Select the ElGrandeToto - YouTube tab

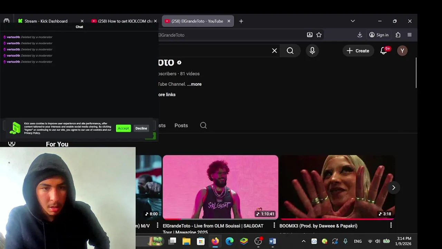tap(198, 21)
